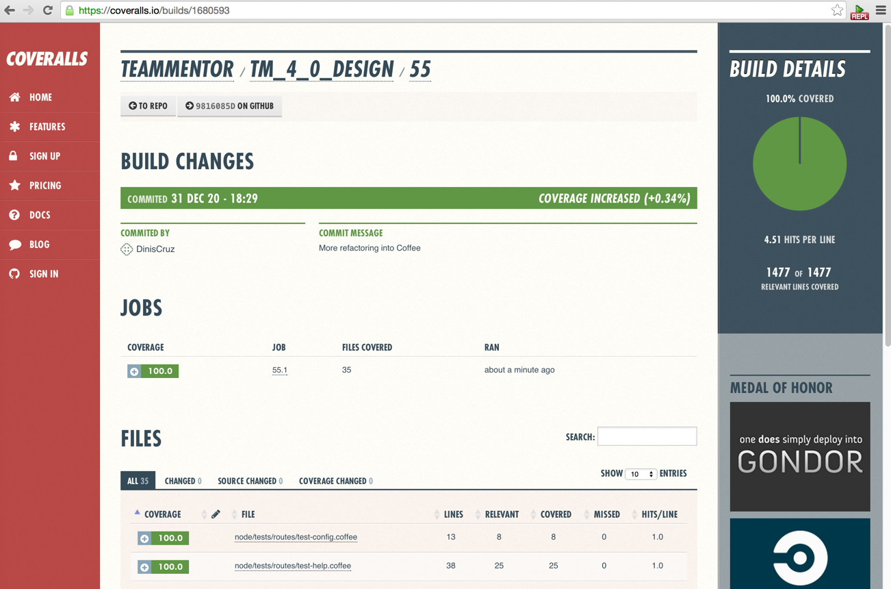Click the browser forward arrow
The image size is (891, 589).
pos(28,10)
